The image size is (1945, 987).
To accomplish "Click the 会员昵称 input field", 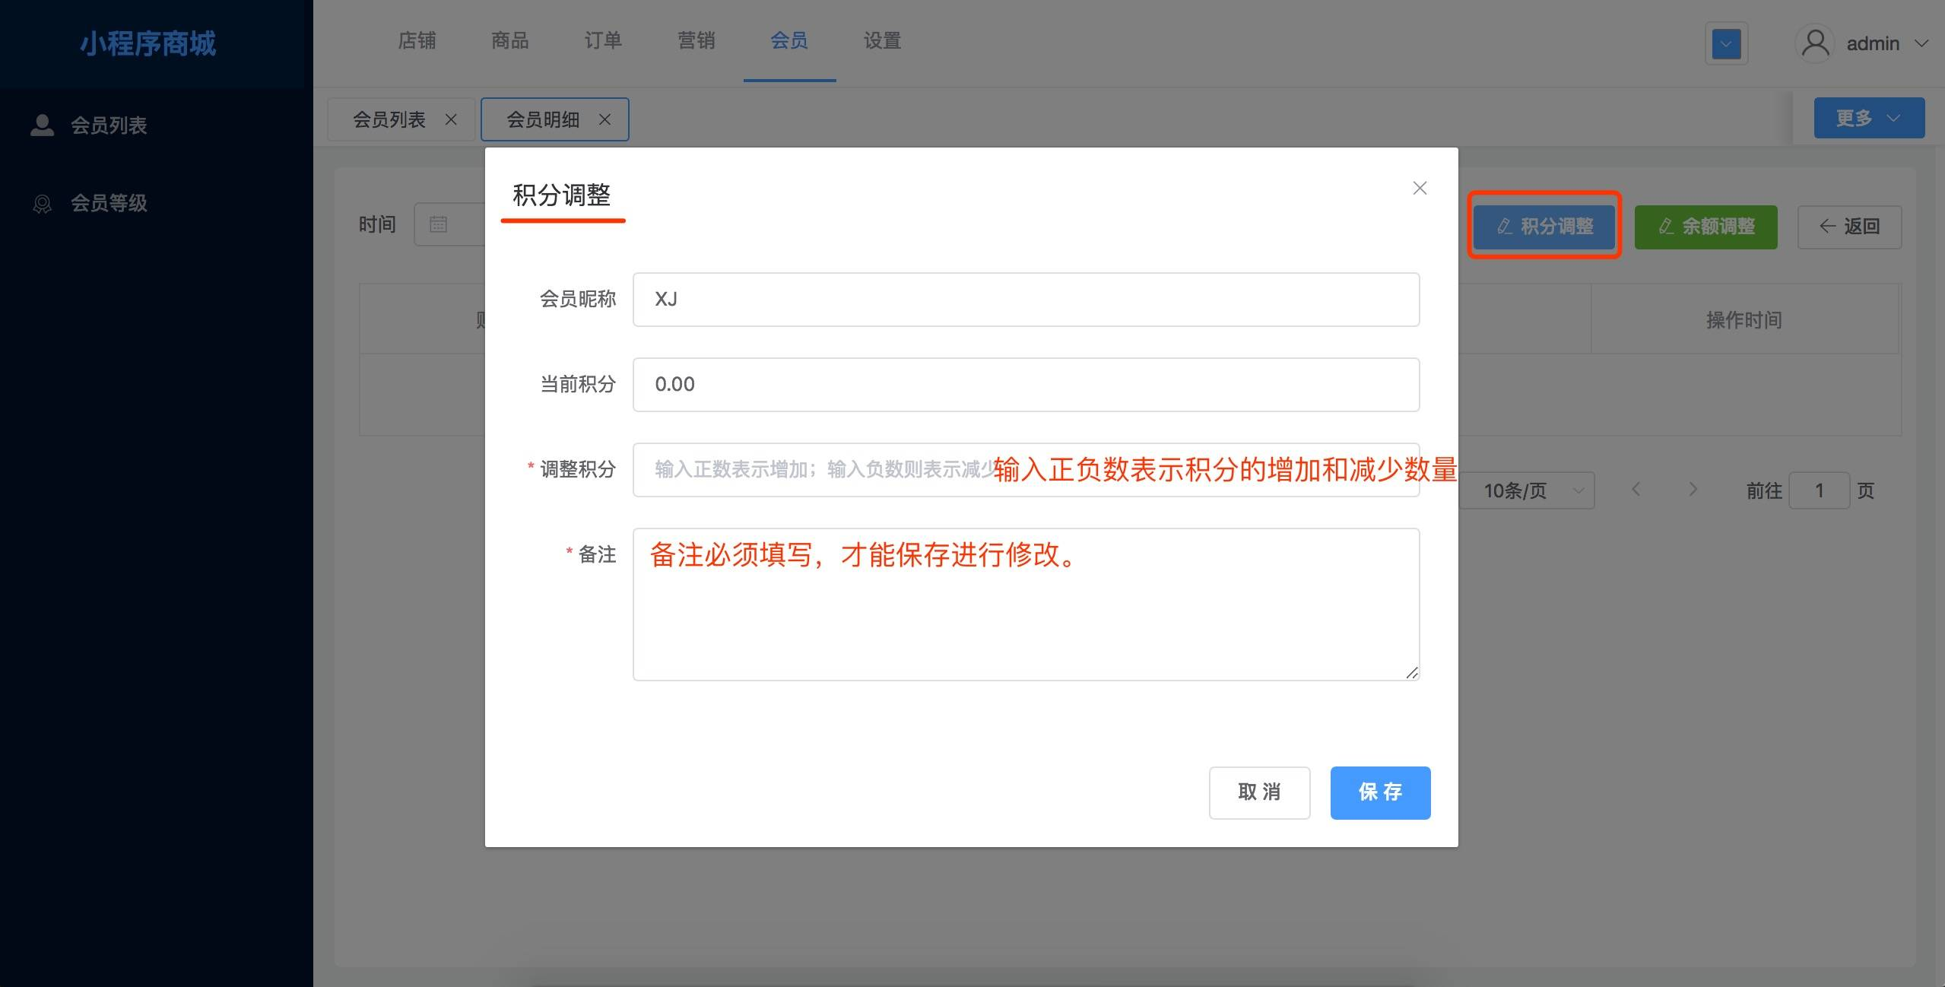I will tap(1026, 300).
